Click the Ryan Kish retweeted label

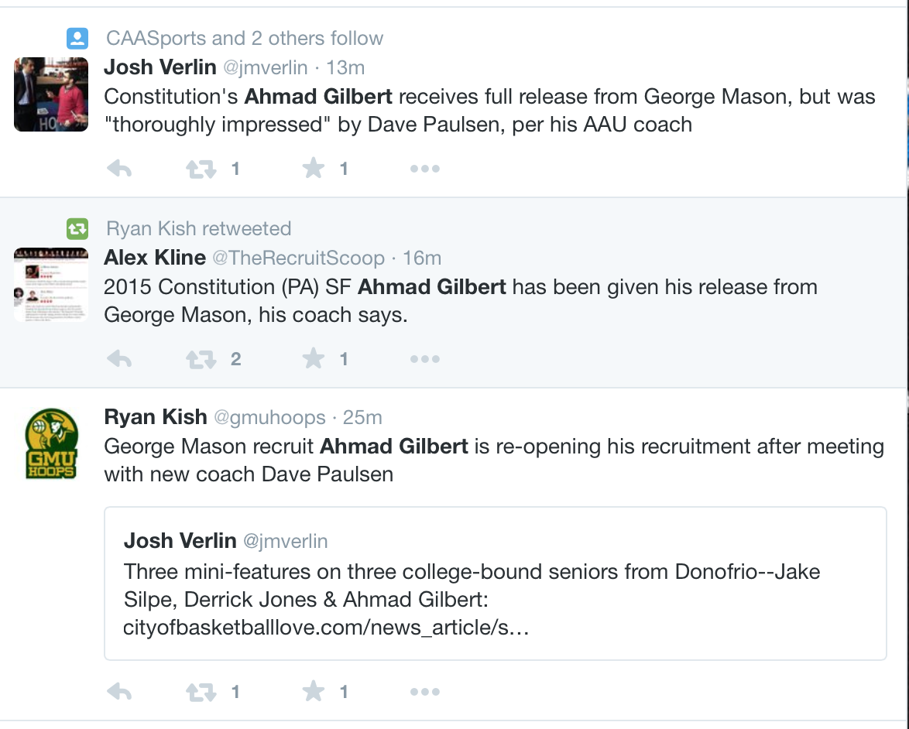[198, 229]
